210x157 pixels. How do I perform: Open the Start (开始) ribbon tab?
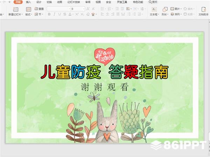(18, 2)
